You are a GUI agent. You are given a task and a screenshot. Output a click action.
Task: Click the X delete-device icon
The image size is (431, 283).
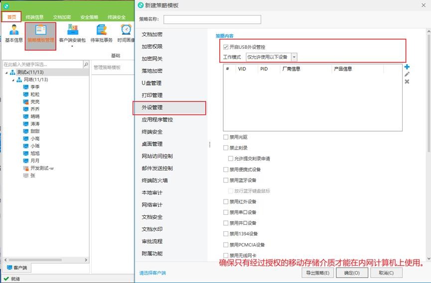(407, 81)
